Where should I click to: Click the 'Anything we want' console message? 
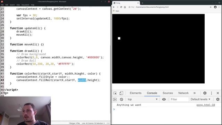coord(129,105)
